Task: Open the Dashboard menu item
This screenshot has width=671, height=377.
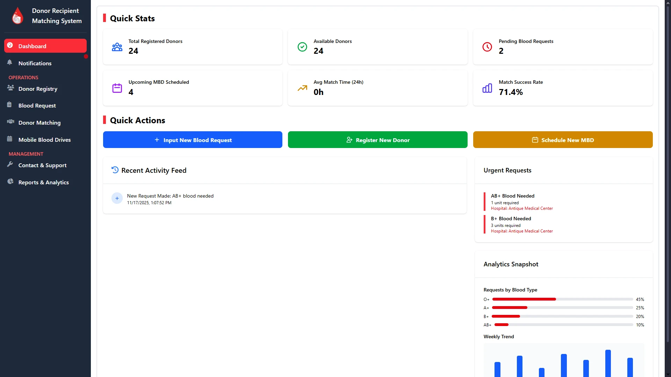Action: point(45,46)
